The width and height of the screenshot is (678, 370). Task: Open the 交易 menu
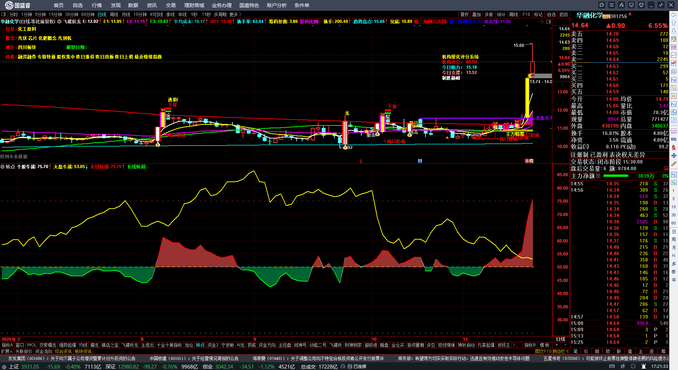[171, 5]
